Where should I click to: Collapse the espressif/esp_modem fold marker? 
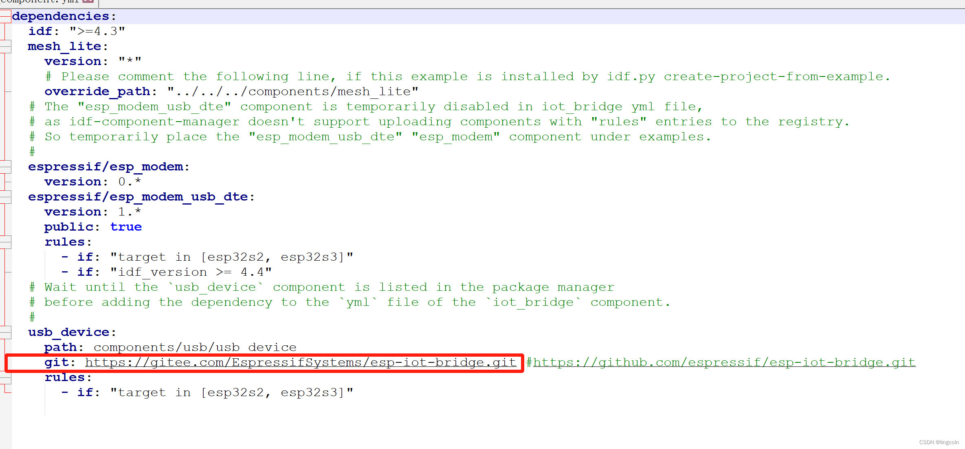(5, 167)
